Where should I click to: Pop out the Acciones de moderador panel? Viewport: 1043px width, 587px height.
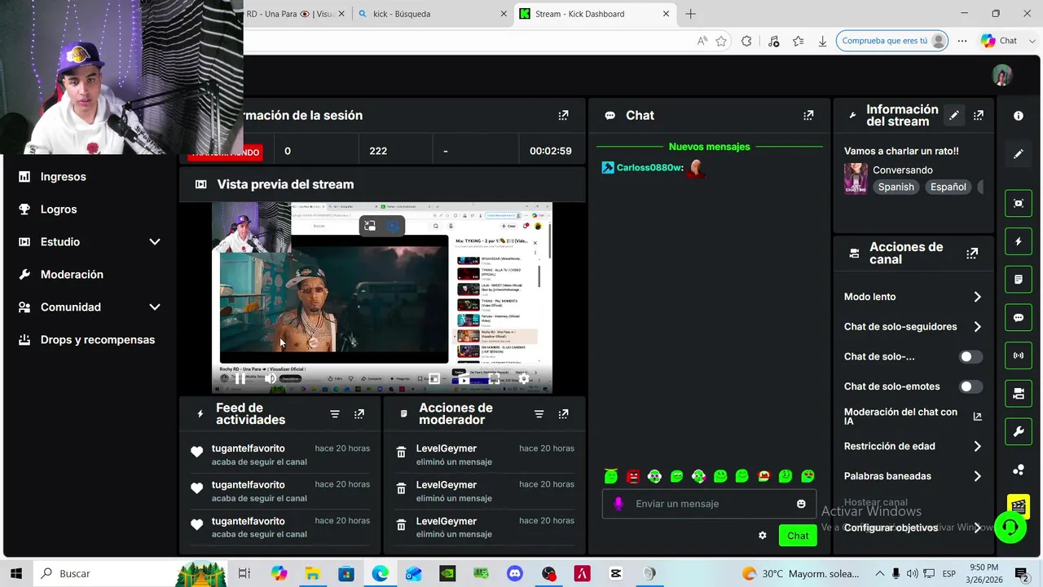tap(563, 414)
